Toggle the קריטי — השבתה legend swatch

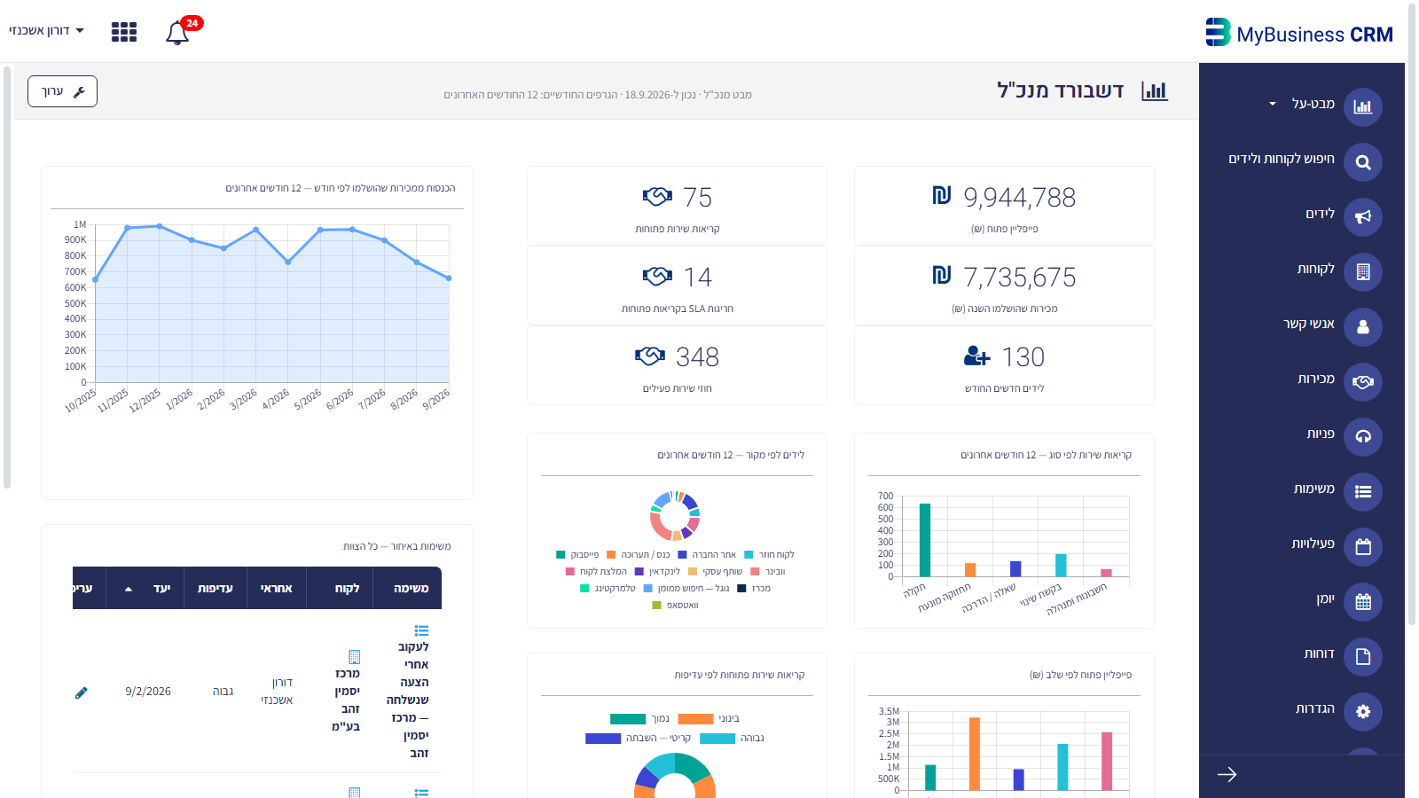tap(603, 739)
